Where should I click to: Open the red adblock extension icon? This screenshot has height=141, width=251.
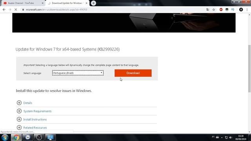click(x=221, y=9)
